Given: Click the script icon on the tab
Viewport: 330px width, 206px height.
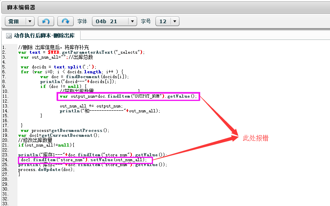Looking at the screenshot, I should (x=9, y=36).
